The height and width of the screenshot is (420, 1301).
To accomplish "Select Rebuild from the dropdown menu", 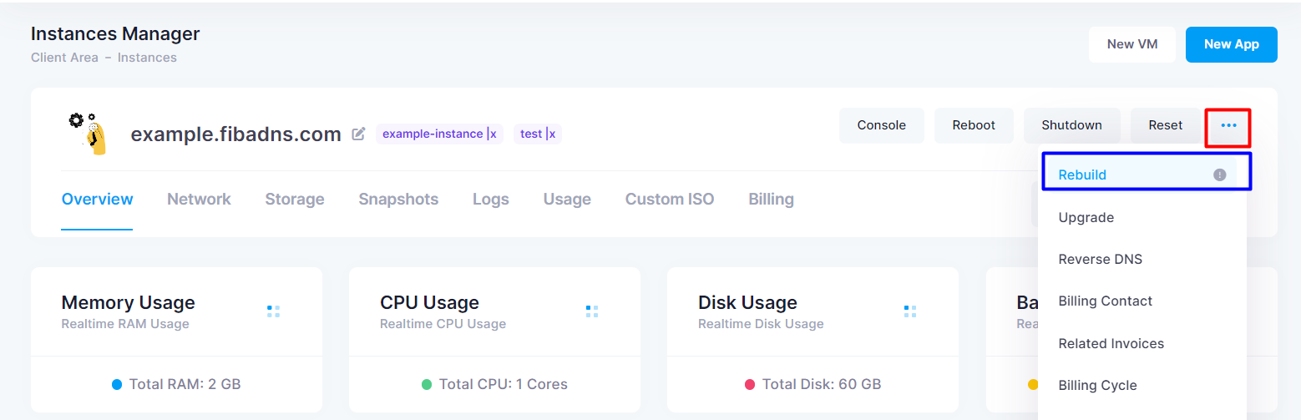I will pos(1143,175).
